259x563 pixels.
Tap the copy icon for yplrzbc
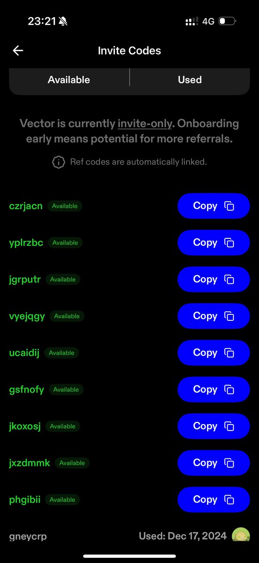(x=229, y=243)
